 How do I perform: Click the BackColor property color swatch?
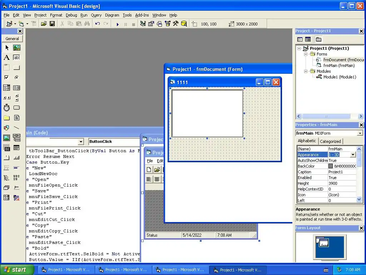click(x=331, y=166)
